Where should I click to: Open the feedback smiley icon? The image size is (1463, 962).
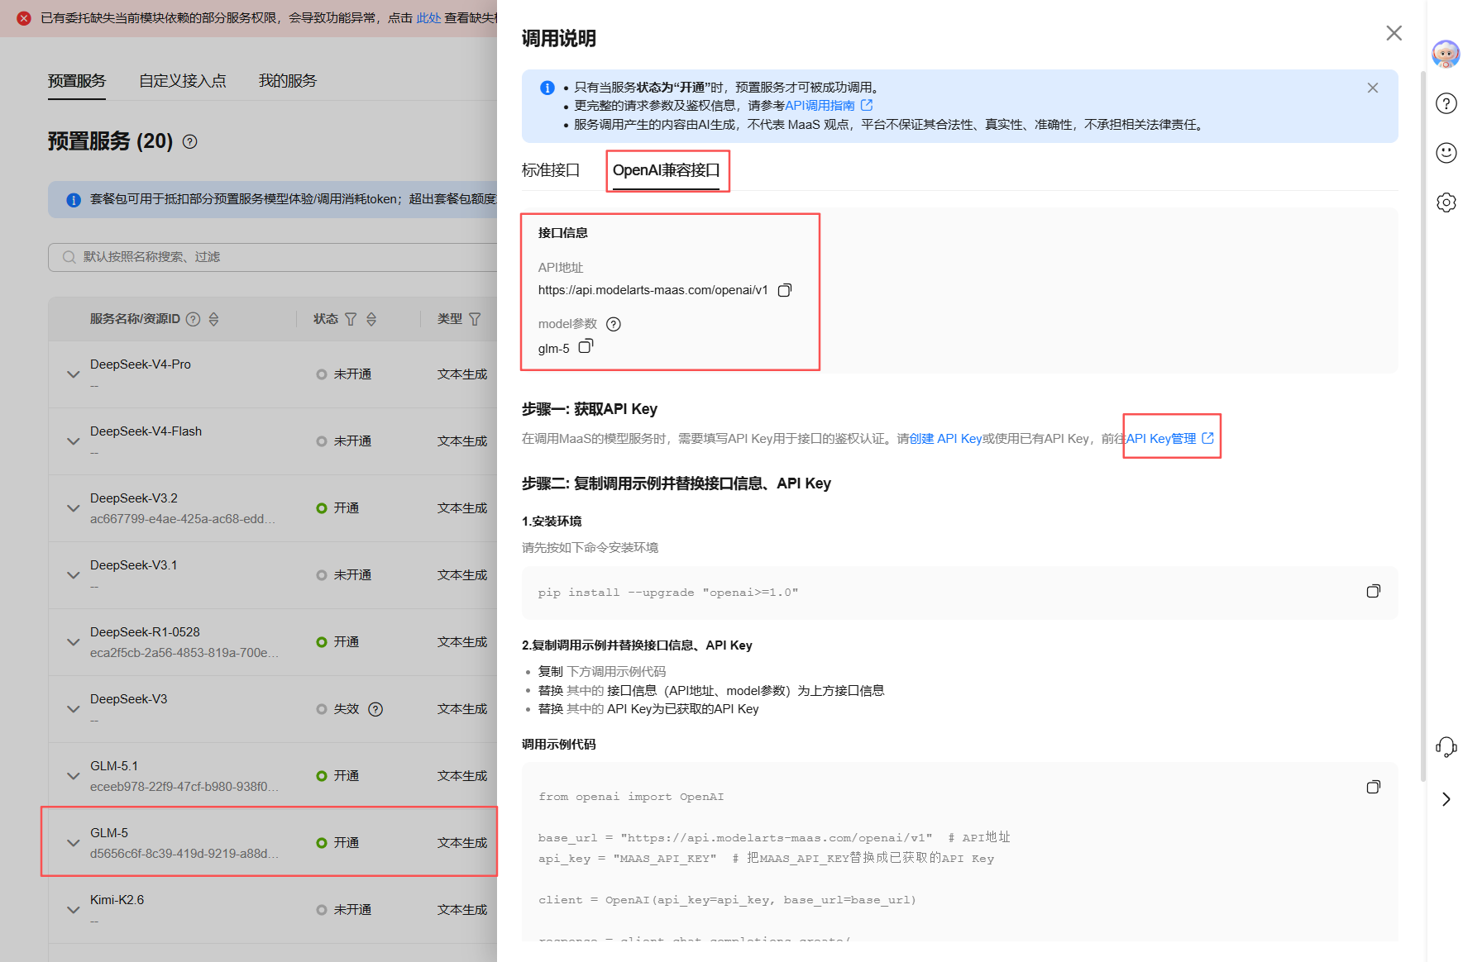[x=1446, y=153]
